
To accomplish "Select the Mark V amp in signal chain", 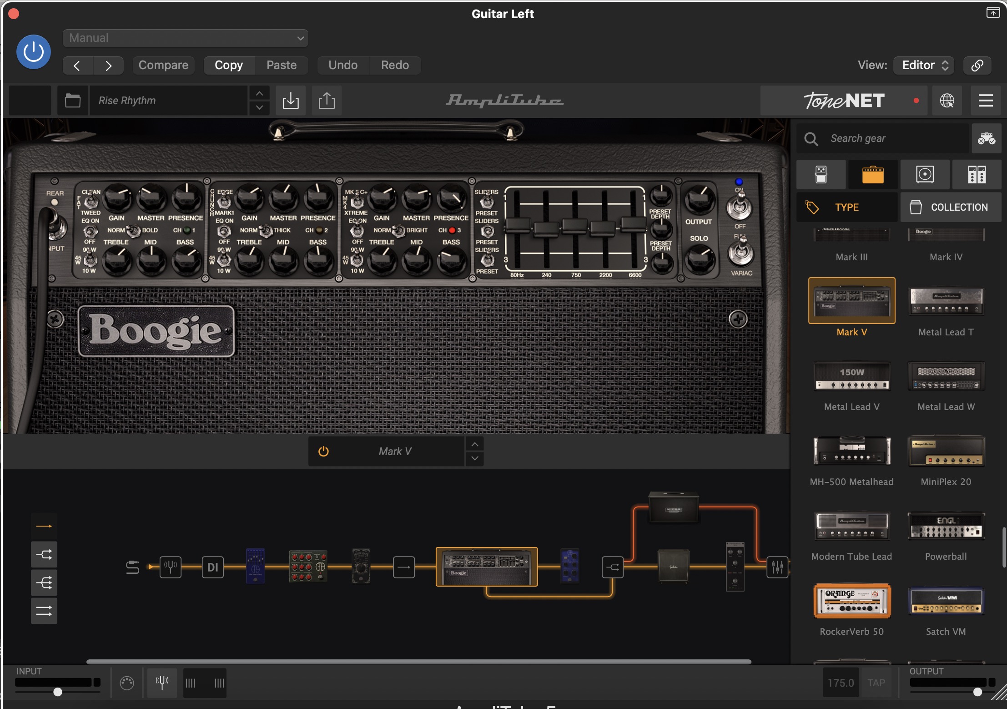I will coord(487,567).
